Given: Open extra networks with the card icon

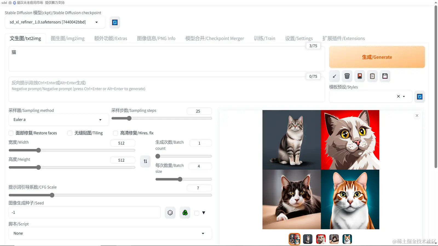Looking at the screenshot, I should tap(359, 76).
